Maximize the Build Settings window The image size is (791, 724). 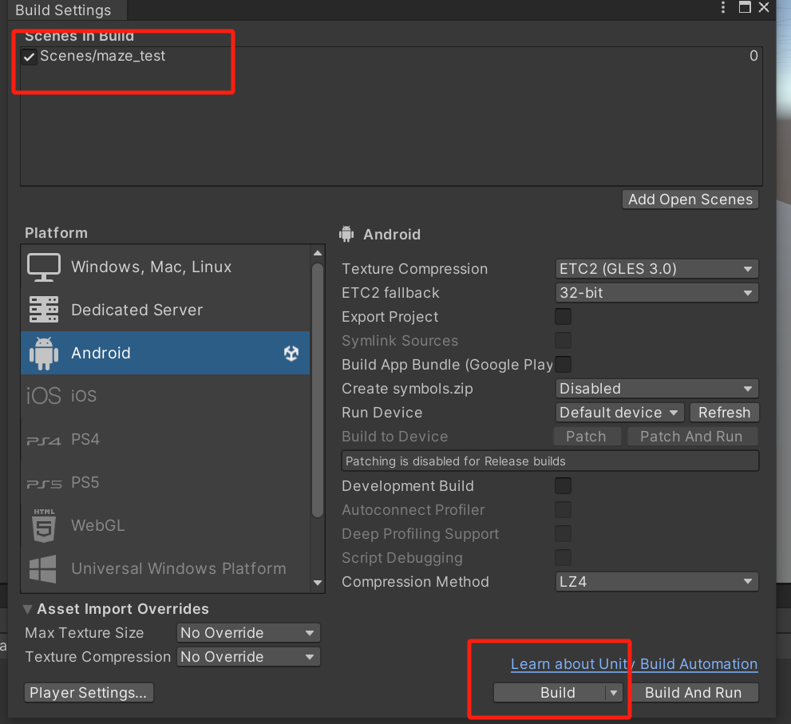point(745,7)
